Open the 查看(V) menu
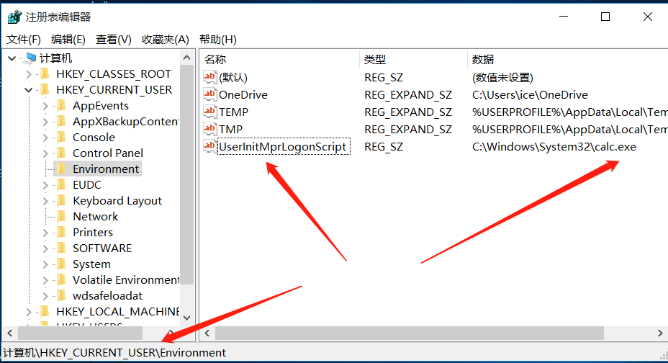 pyautogui.click(x=113, y=40)
